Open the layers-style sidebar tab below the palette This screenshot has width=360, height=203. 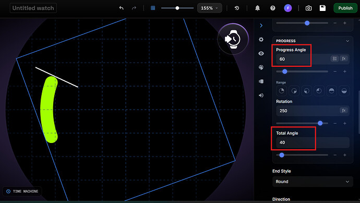pos(261,81)
